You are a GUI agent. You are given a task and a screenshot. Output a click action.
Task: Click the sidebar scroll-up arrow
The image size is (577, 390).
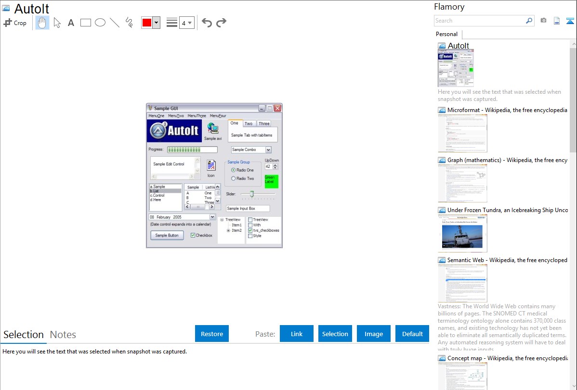click(574, 44)
